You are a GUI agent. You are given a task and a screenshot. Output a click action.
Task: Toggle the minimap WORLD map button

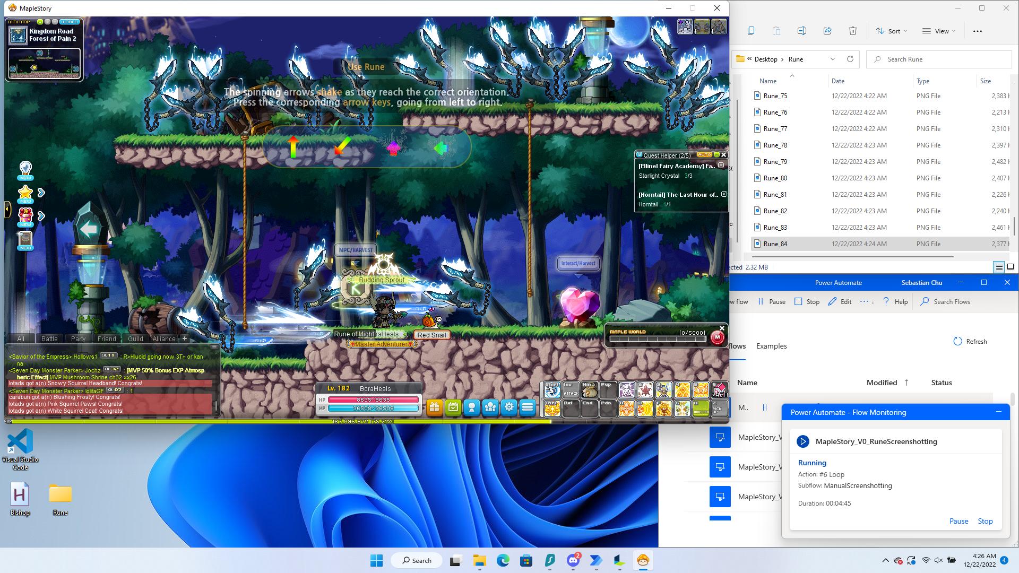coord(70,22)
